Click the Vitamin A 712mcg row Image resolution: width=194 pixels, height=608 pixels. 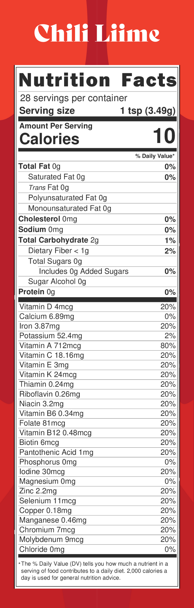[x=97, y=346]
